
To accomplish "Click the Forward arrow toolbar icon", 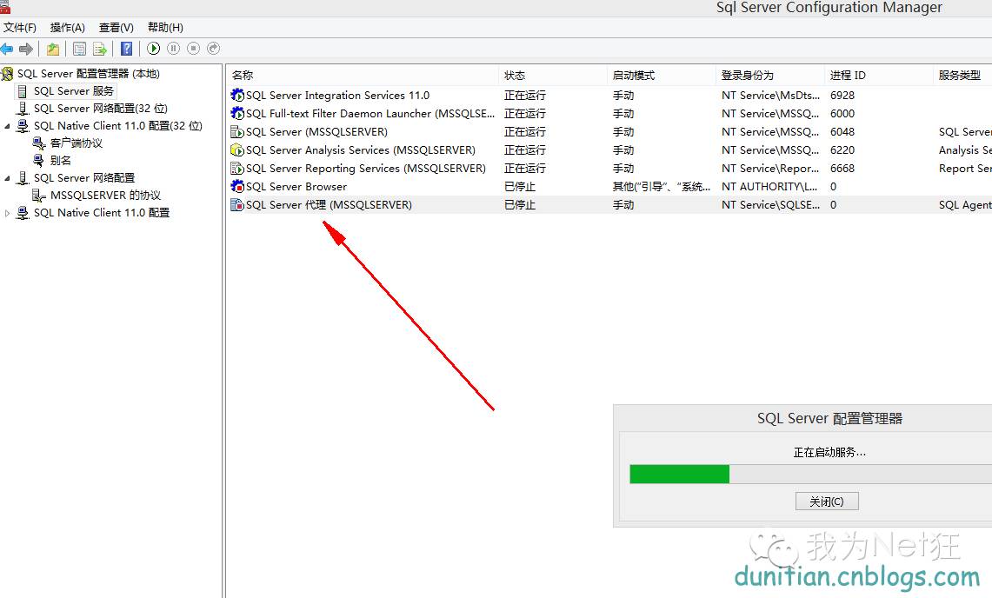I will coord(26,49).
